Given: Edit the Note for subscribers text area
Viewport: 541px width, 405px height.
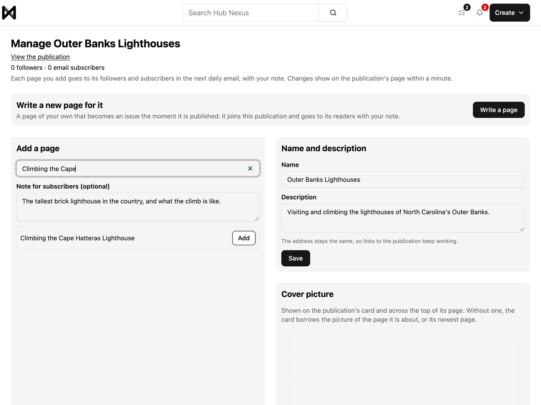Looking at the screenshot, I should point(138,207).
